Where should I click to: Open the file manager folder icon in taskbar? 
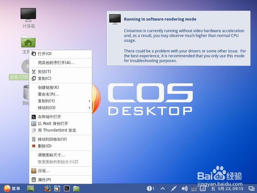(76, 188)
